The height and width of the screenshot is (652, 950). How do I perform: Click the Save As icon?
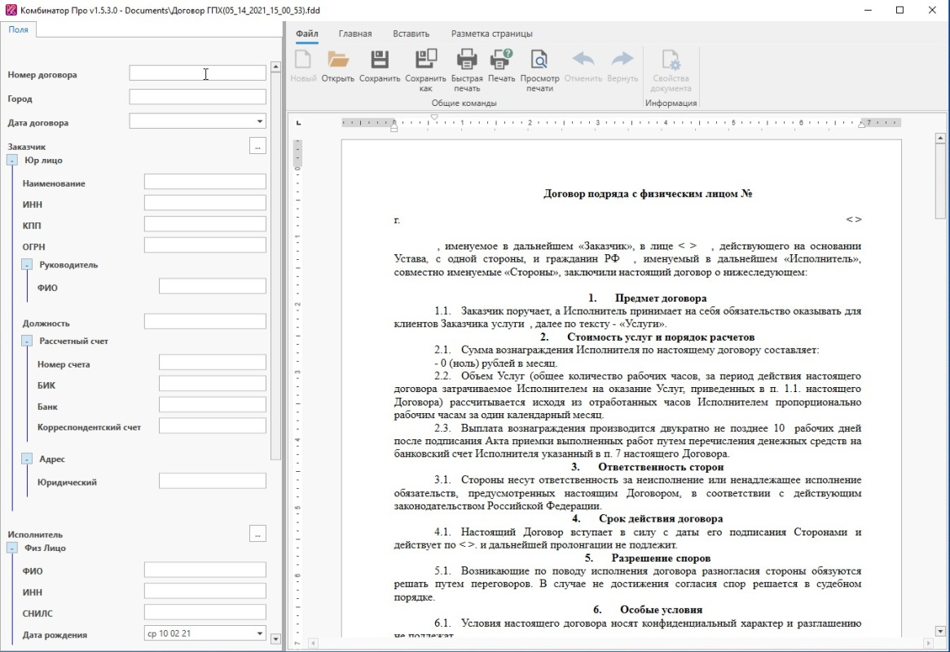click(x=425, y=59)
